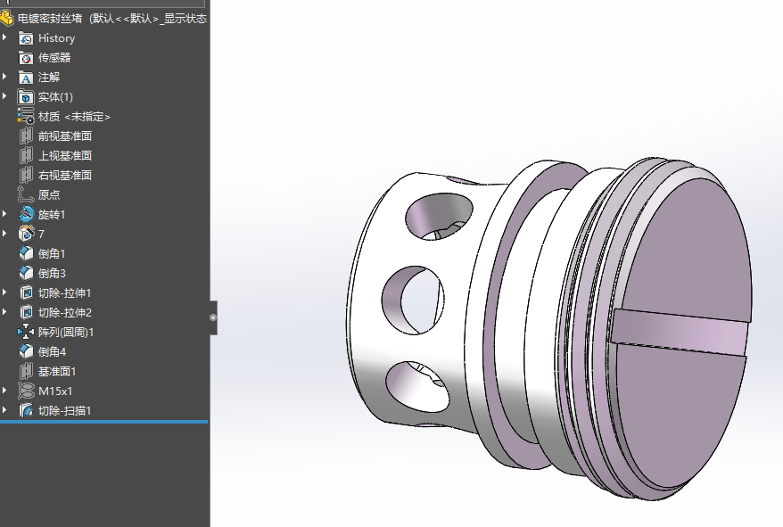Expand the 实体(1) node
Viewport: 783px width, 527px height.
coord(5,96)
